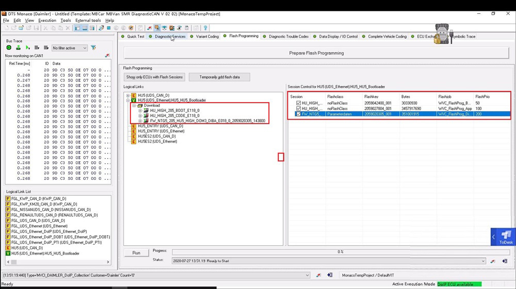Viewport: 516px width, 289px height.
Task: Click the WVC_FlashProg_App flashjob cell
Action: 455,108
